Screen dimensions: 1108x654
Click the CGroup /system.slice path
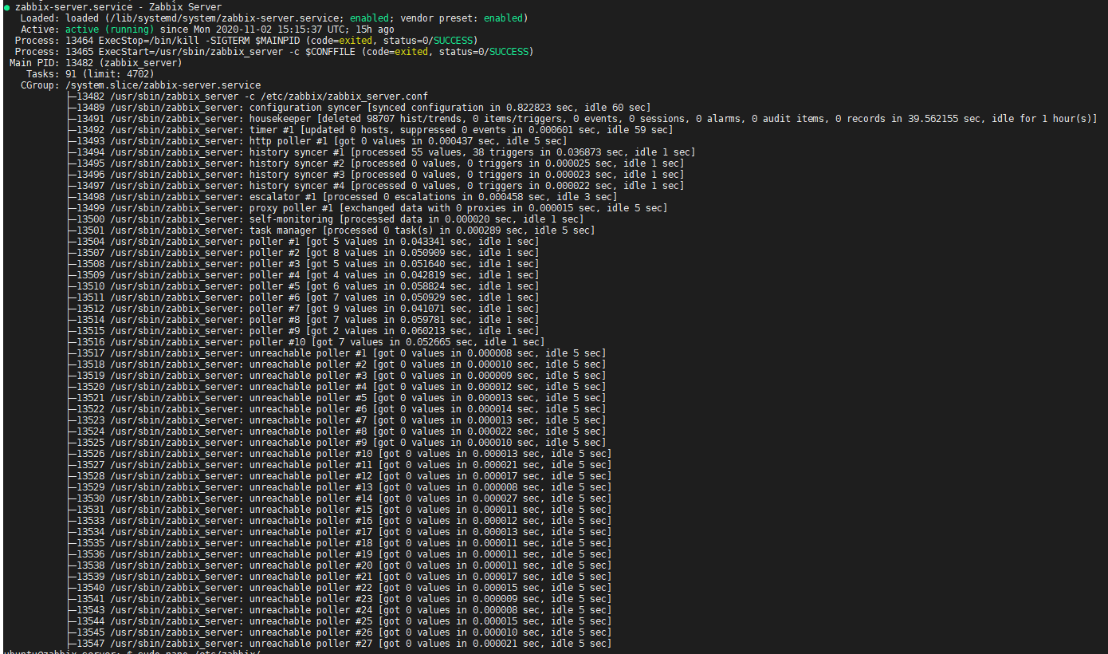(x=163, y=85)
